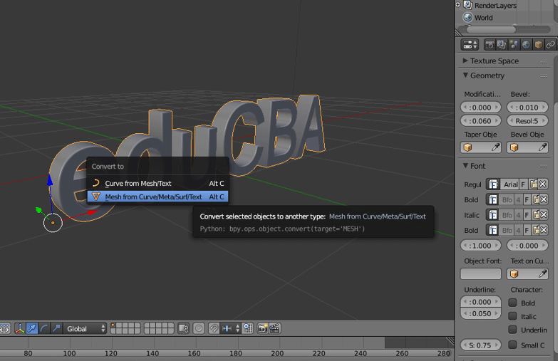Open font file in Regular row
The height and width of the screenshot is (361, 560).
click(x=534, y=184)
